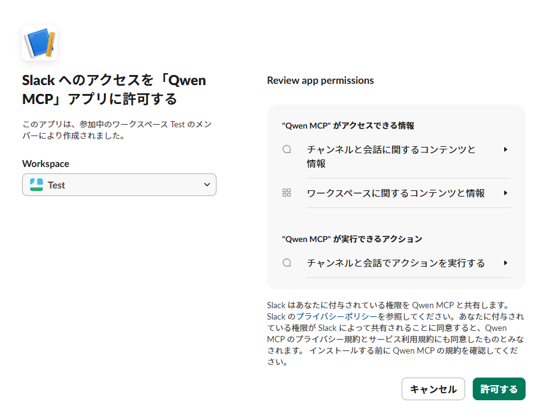Click the Test workspace logo icon
Screen dimensions: 547x416
click(x=36, y=185)
